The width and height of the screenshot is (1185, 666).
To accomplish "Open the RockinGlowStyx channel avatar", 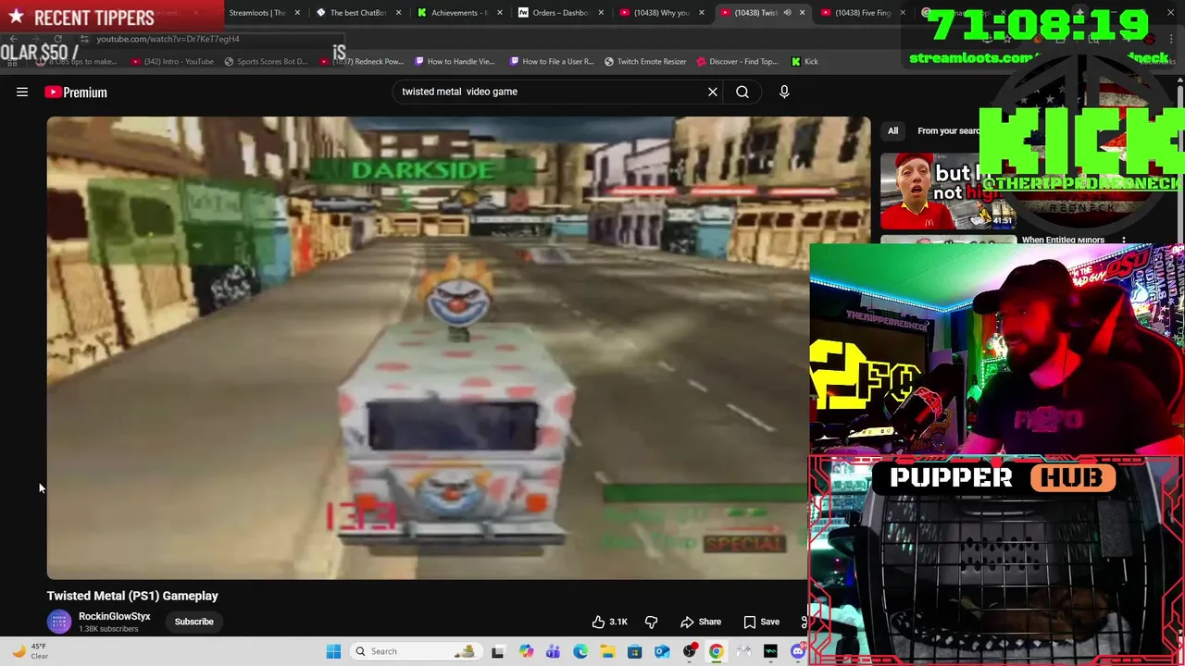I will [59, 622].
